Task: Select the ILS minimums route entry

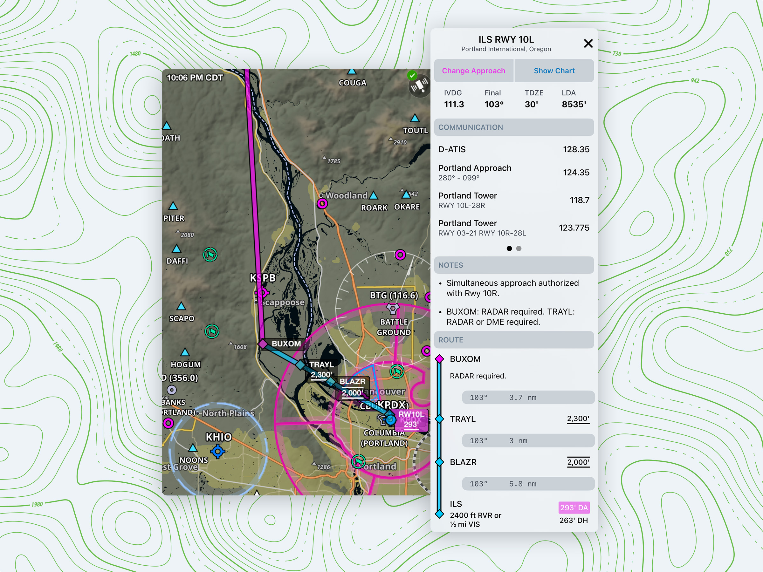Action: pos(514,514)
